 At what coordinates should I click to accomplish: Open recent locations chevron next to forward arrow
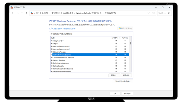pyautogui.click(x=22, y=13)
